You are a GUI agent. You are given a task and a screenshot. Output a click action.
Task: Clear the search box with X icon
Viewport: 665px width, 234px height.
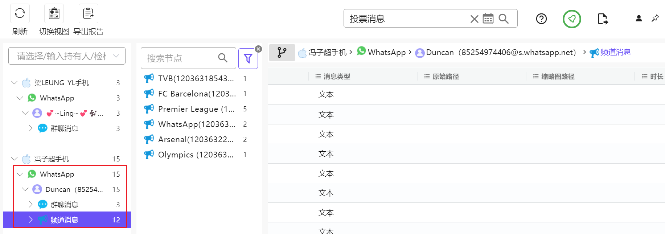474,19
